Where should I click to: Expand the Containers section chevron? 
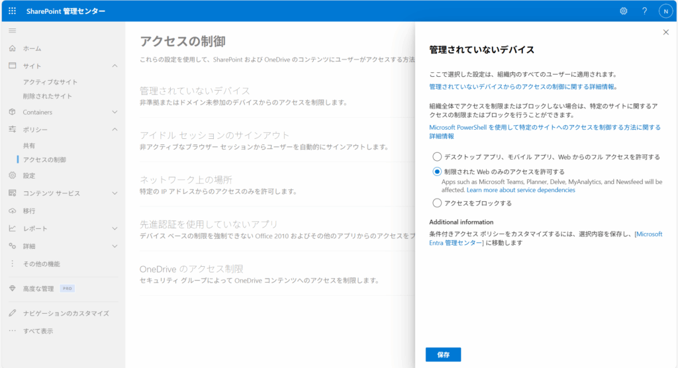pos(115,113)
